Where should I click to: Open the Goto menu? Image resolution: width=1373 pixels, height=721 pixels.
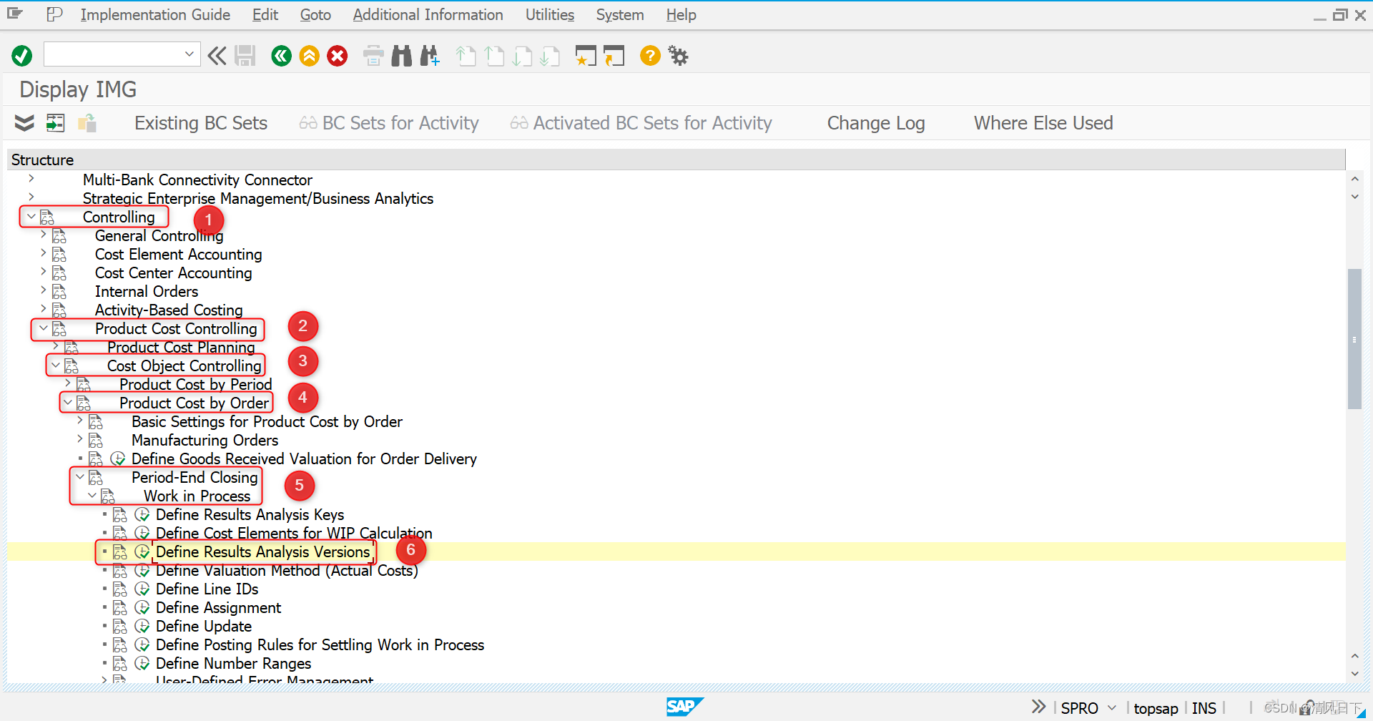click(x=315, y=14)
